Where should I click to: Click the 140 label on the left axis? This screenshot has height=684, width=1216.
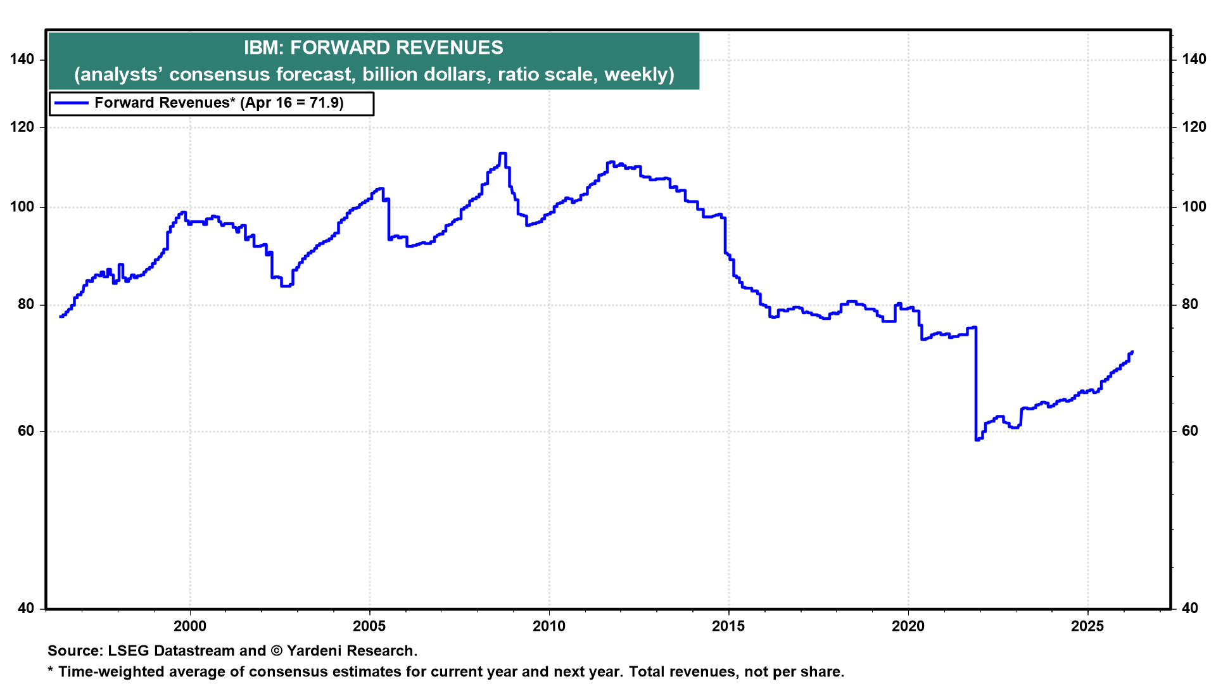[x=22, y=60]
